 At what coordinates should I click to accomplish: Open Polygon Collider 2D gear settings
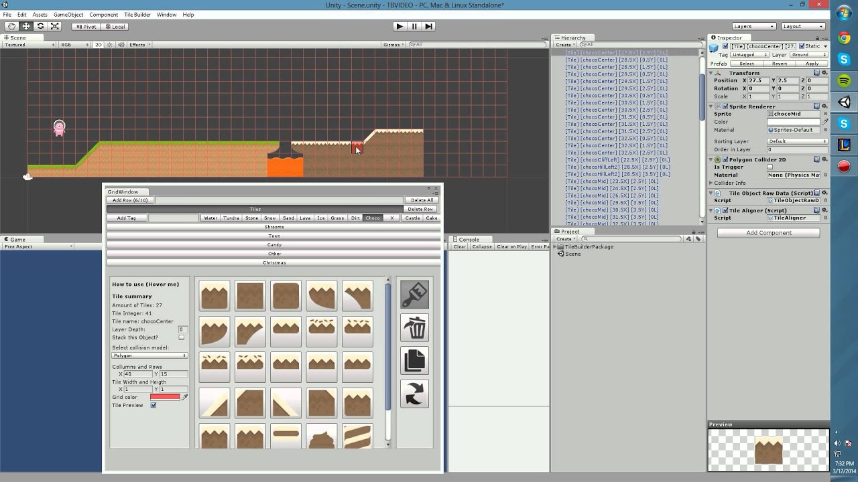pos(824,160)
